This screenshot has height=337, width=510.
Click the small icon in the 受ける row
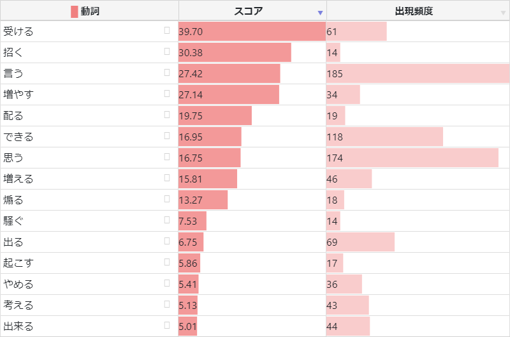coord(167,30)
